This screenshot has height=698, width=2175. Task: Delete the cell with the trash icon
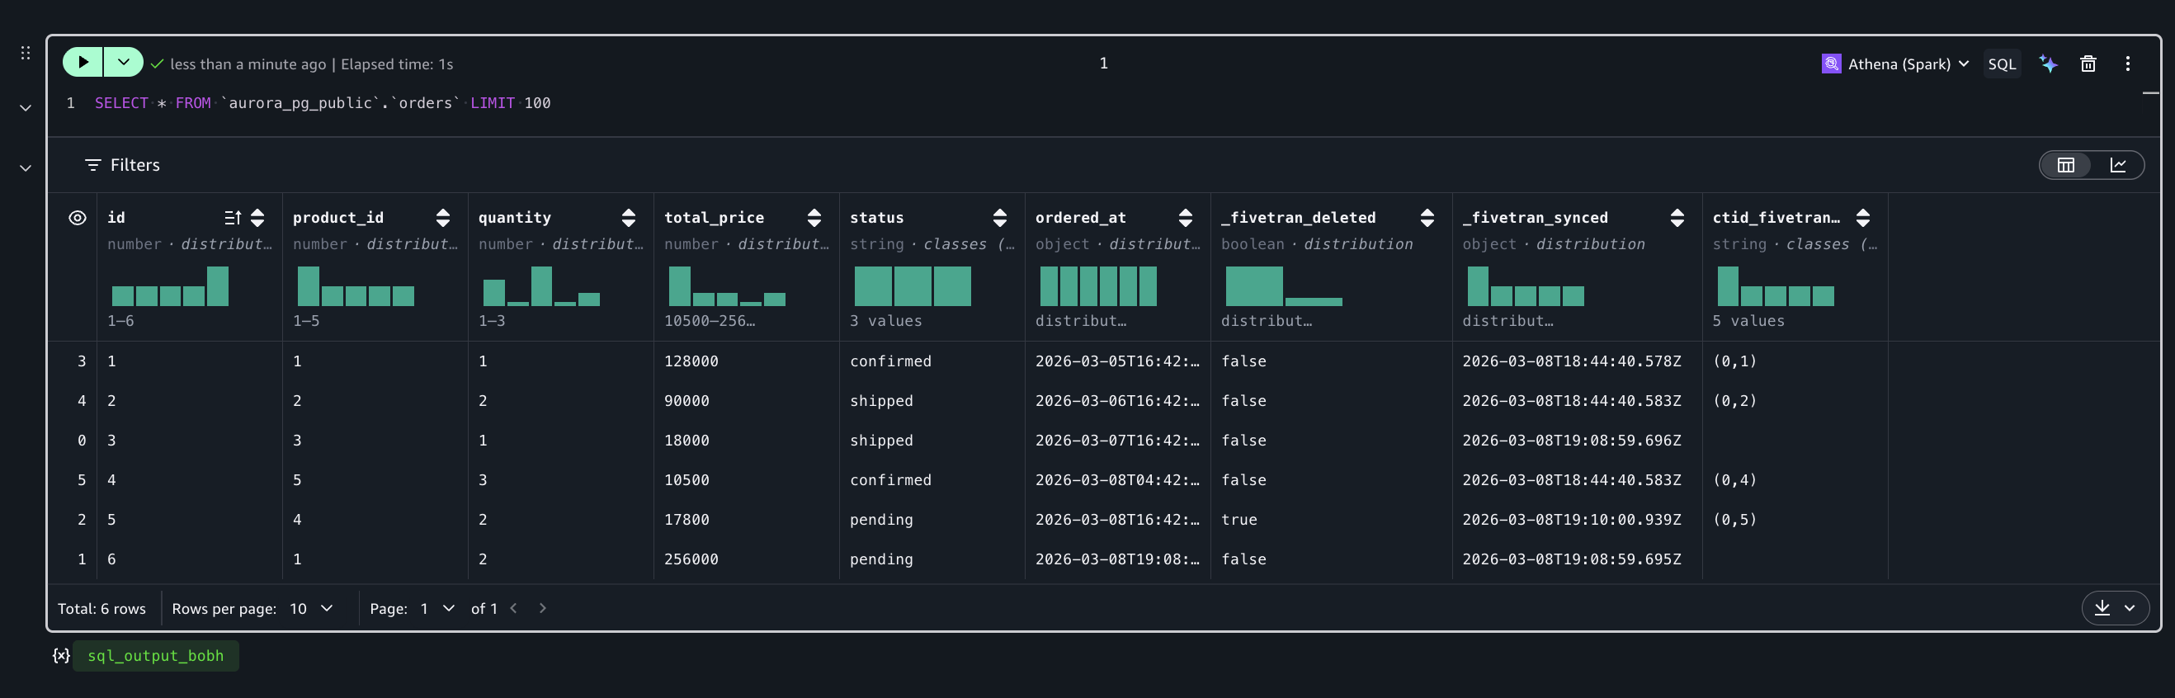(x=2088, y=64)
